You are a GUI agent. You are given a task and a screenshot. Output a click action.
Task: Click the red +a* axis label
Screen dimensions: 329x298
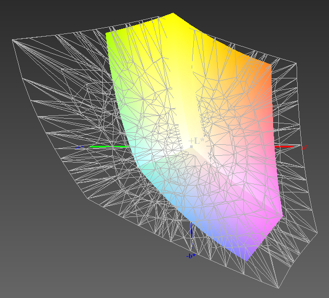pyautogui.click(x=303, y=147)
